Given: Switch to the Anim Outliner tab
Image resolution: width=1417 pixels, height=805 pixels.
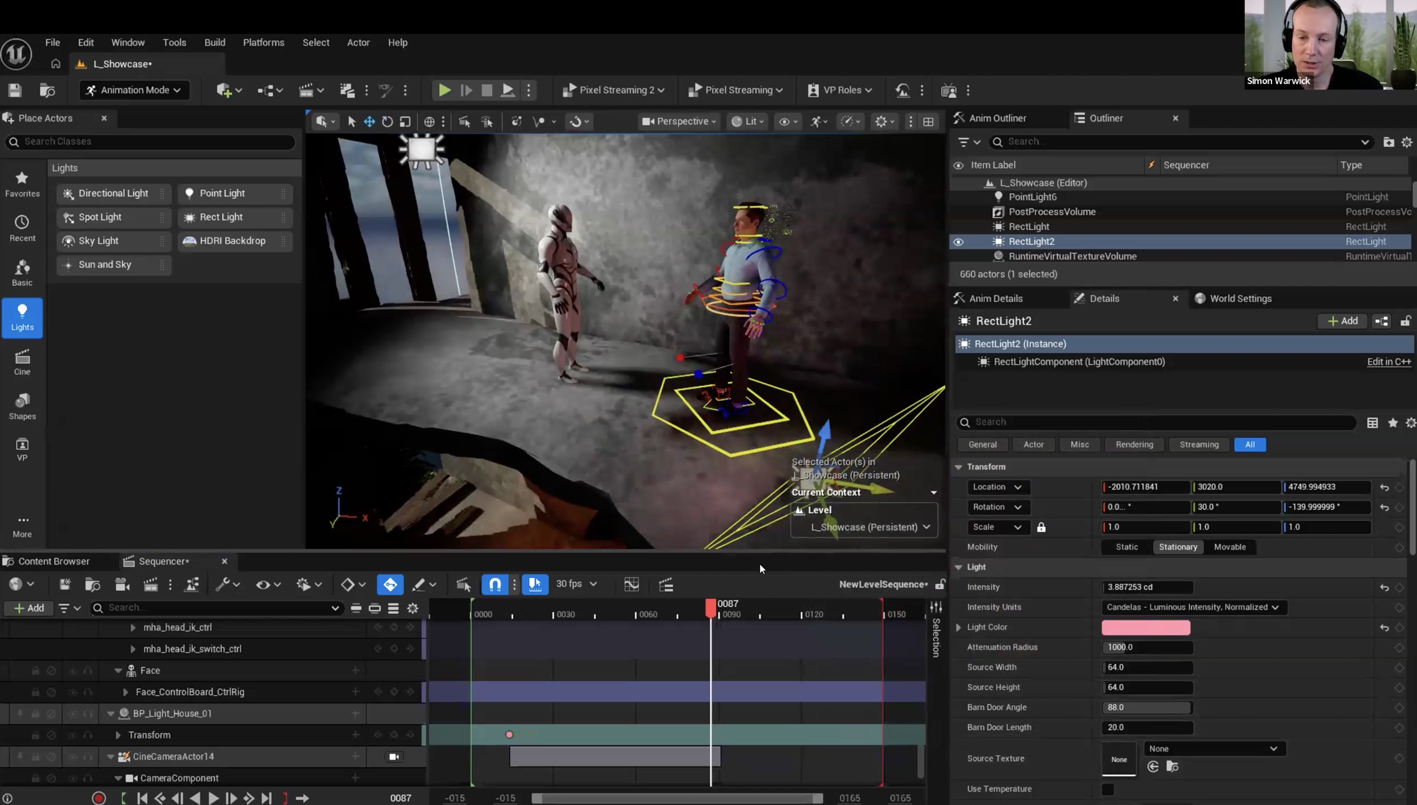Looking at the screenshot, I should [x=998, y=118].
